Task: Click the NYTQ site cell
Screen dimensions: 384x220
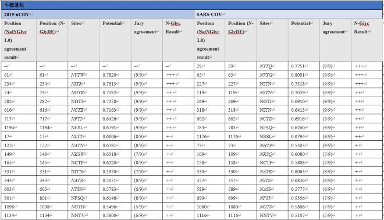Action: [x=272, y=66]
